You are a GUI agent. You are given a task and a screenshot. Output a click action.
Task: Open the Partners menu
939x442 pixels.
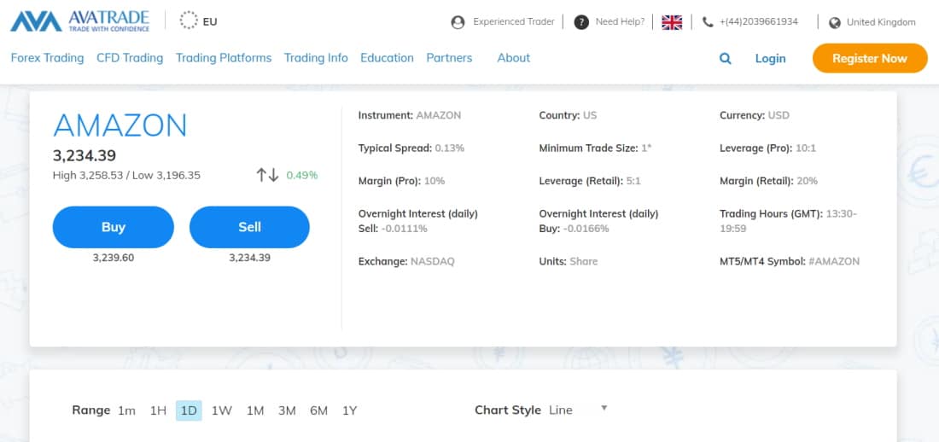(449, 58)
